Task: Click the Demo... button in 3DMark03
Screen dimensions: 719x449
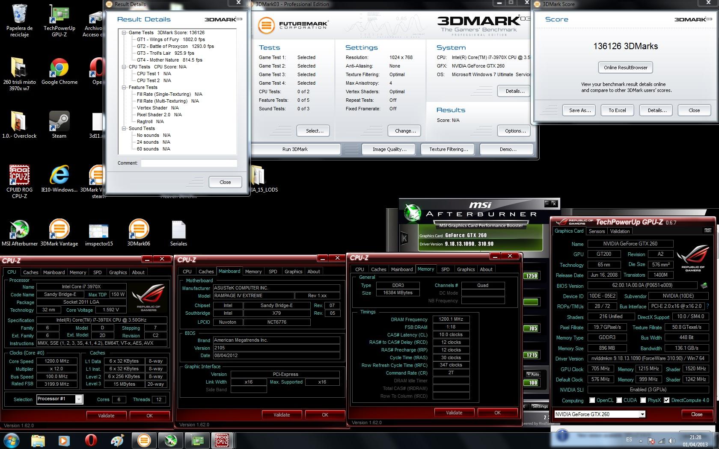Action: tap(508, 149)
